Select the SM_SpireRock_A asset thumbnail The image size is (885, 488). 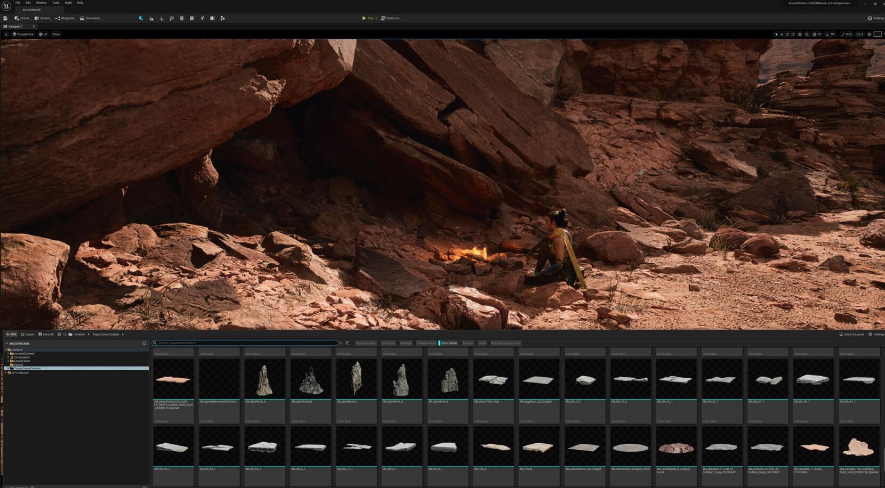click(x=265, y=378)
